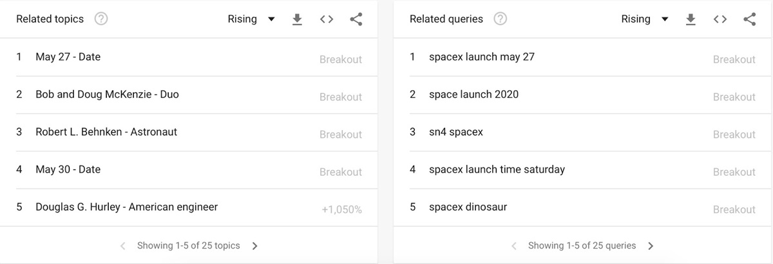The height and width of the screenshot is (264, 773).
Task: Show help for Related topics
Action: pos(100,19)
